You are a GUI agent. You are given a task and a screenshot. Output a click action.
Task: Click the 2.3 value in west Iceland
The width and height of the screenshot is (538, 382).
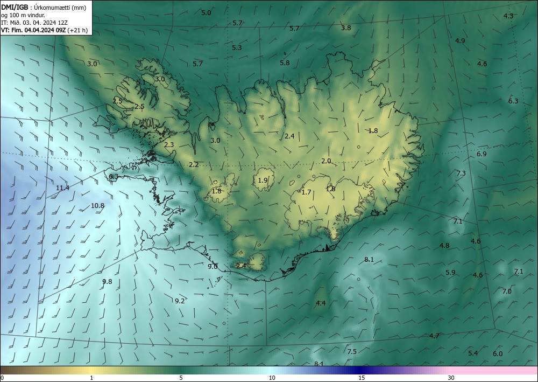169,144
